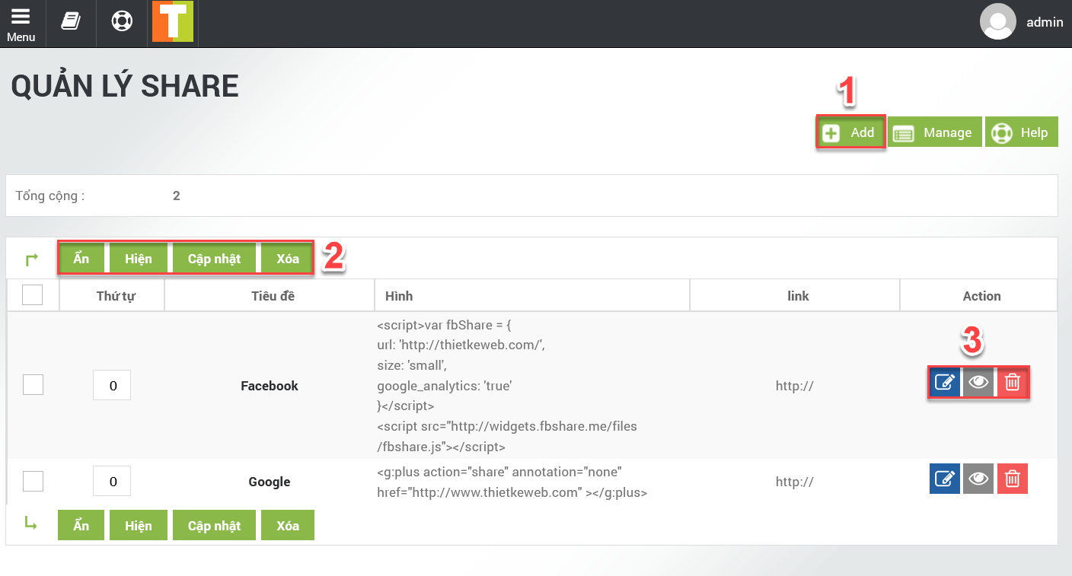
Task: Click the fbShare script code text
Action: tap(507, 386)
